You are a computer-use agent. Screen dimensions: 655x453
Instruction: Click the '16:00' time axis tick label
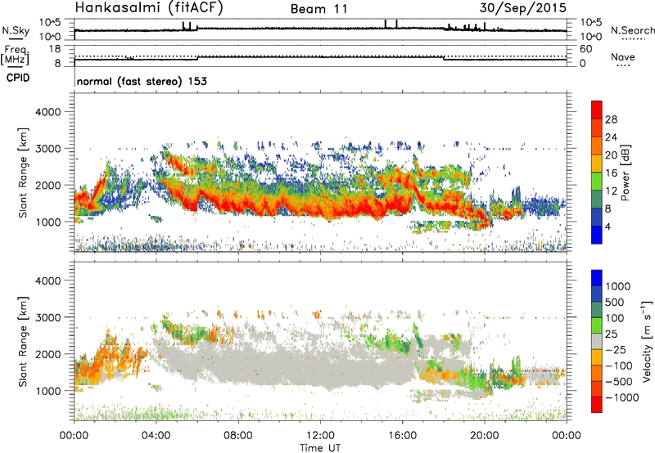pos(402,436)
